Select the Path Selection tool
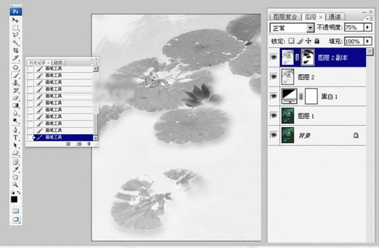Screen dimensions: 379x248 [x=15, y=146]
